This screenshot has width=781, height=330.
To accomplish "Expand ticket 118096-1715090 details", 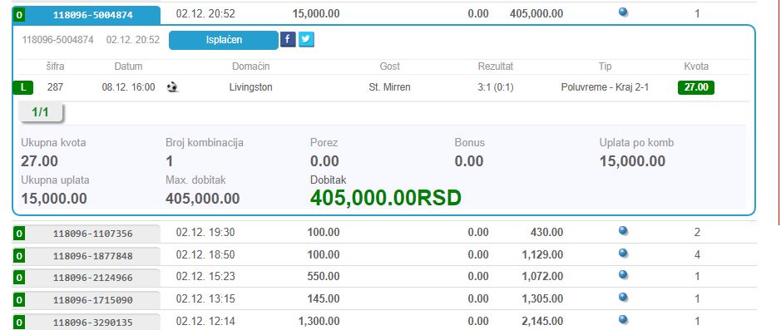I will click(92, 299).
